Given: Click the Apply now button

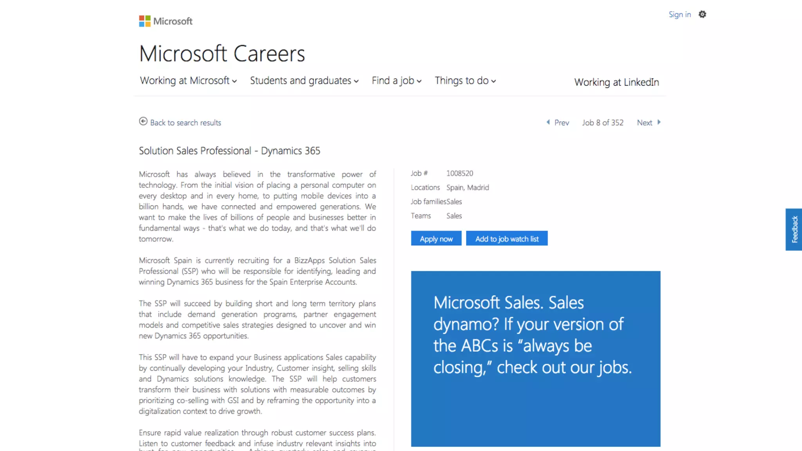Looking at the screenshot, I should coord(436,238).
